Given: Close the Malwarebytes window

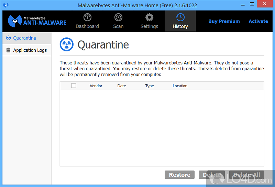Looking at the screenshot, I should [265, 4].
